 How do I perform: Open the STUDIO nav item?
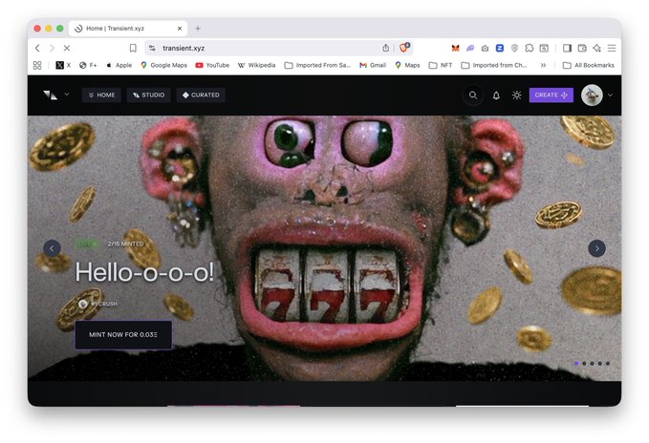148,95
